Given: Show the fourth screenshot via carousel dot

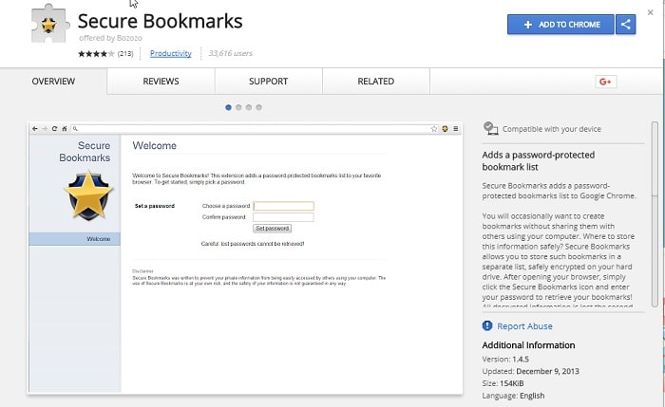Looking at the screenshot, I should pos(258,107).
